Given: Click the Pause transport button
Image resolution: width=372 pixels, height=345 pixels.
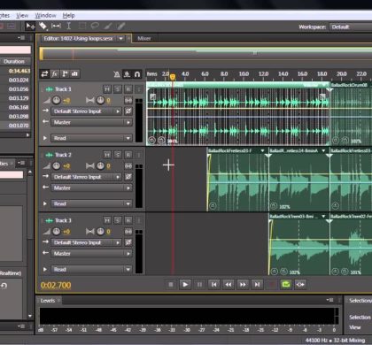Looking at the screenshot, I should (x=199, y=284).
